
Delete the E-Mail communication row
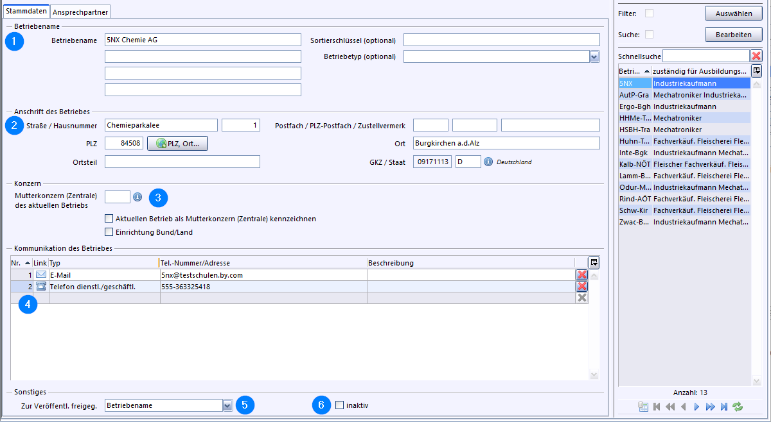pyautogui.click(x=582, y=275)
